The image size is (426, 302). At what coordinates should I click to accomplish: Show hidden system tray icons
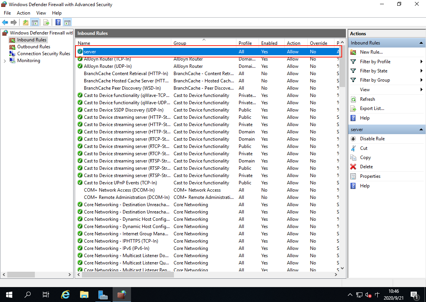(x=350, y=295)
